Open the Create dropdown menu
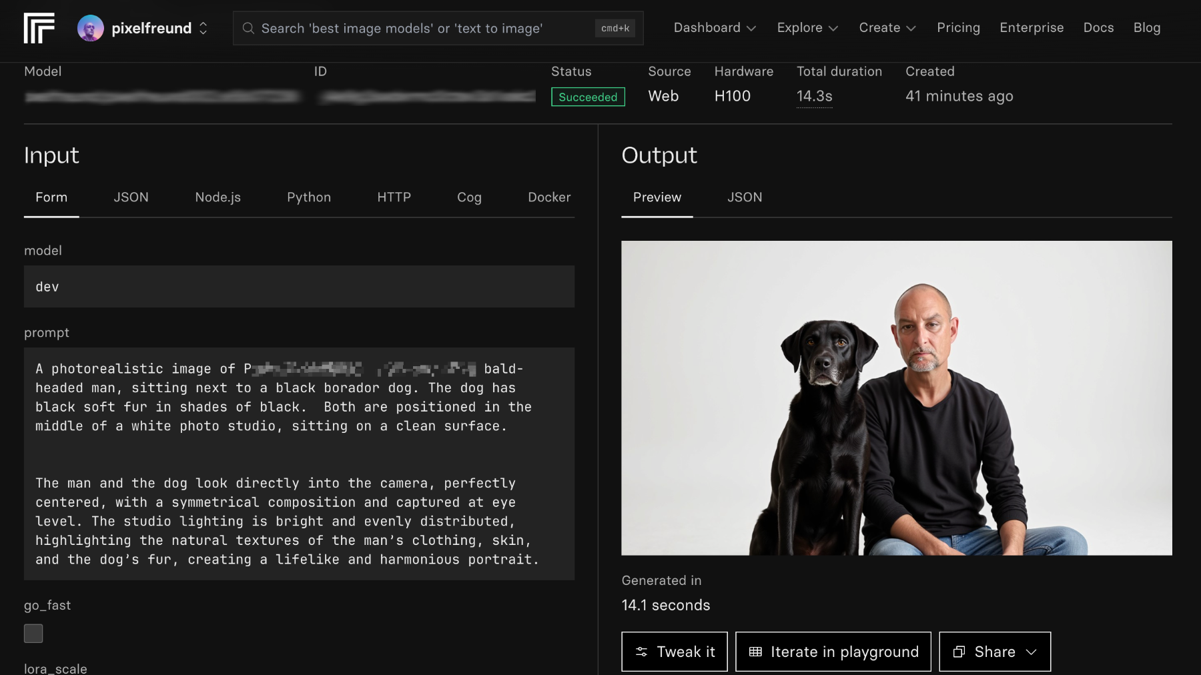 [x=887, y=28]
